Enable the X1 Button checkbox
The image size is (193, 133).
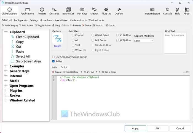(x=118, y=35)
